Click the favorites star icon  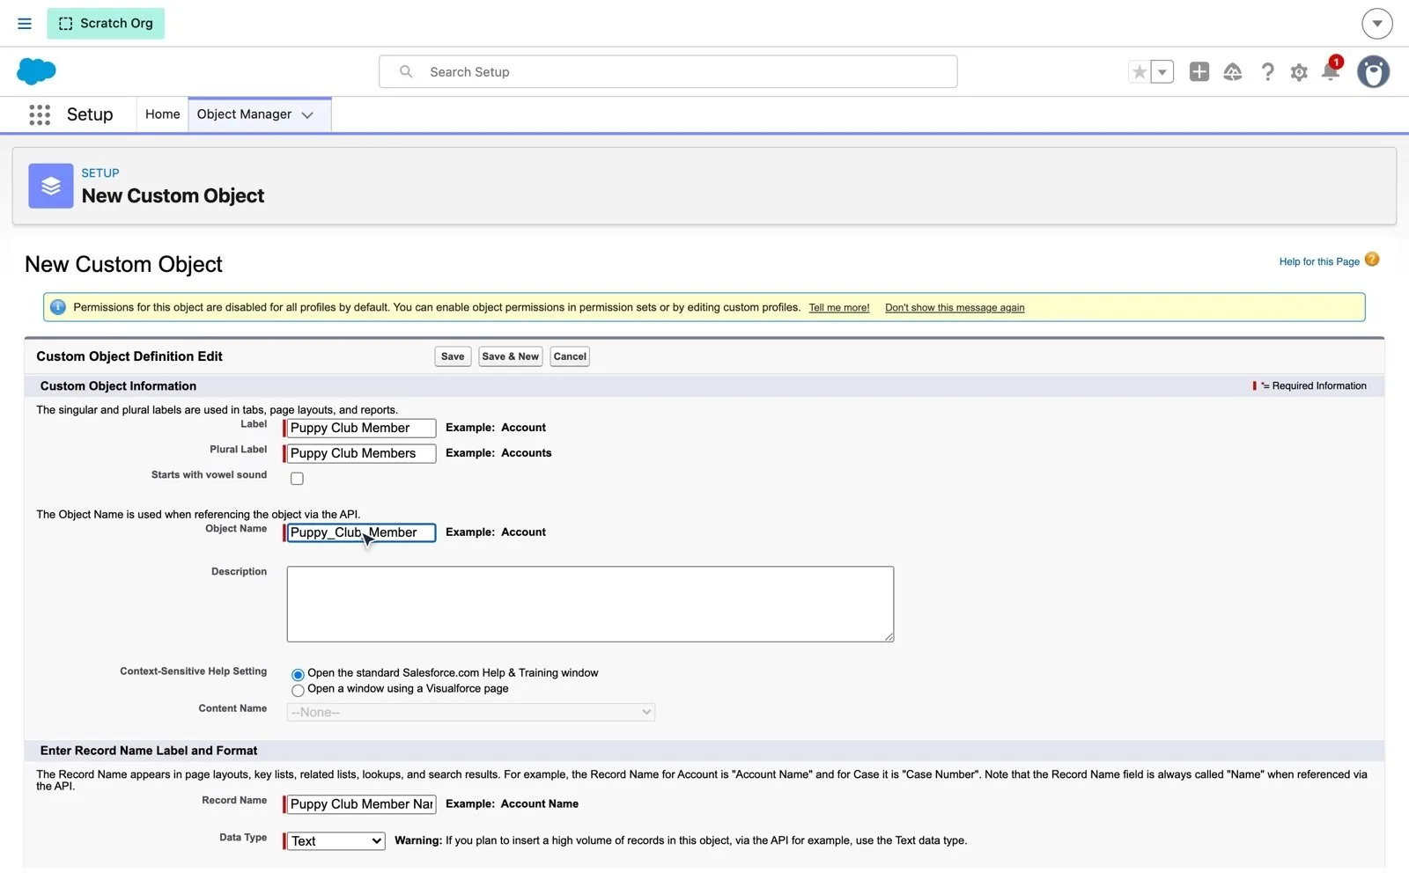tap(1140, 72)
